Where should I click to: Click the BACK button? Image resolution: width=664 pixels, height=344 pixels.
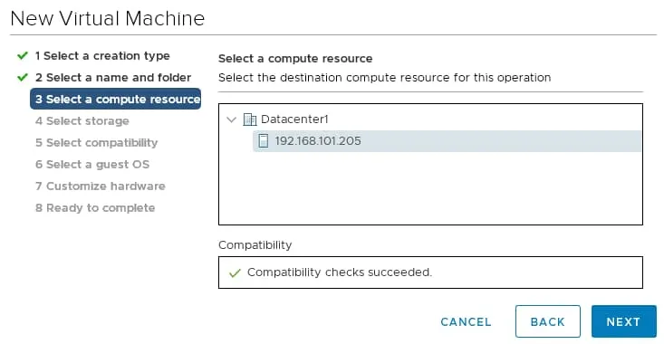click(x=547, y=321)
